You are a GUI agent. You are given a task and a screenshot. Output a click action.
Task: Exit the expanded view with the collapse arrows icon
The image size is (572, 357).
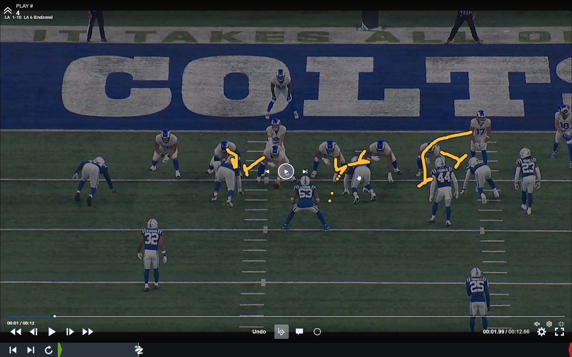[561, 324]
